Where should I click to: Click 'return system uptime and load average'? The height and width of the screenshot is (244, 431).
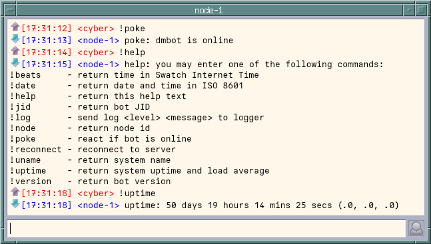click(173, 171)
